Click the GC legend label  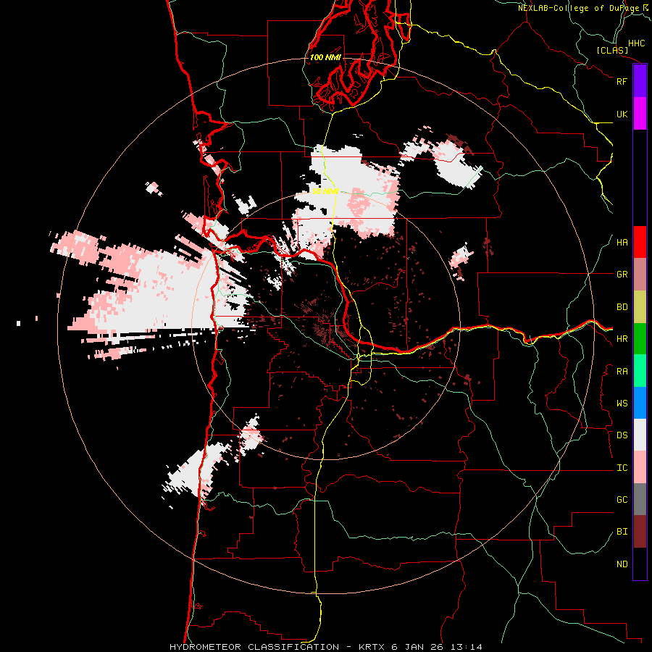click(x=622, y=499)
